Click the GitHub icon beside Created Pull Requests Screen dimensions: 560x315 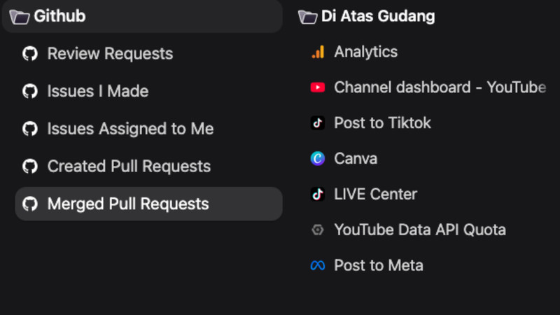(x=29, y=167)
